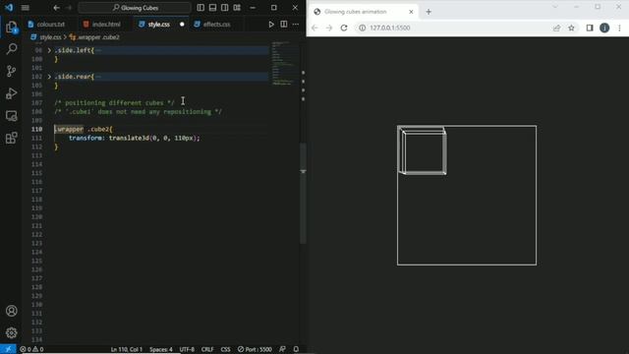Toggle the browser side panel
This screenshot has height=354, width=629.
tap(590, 28)
